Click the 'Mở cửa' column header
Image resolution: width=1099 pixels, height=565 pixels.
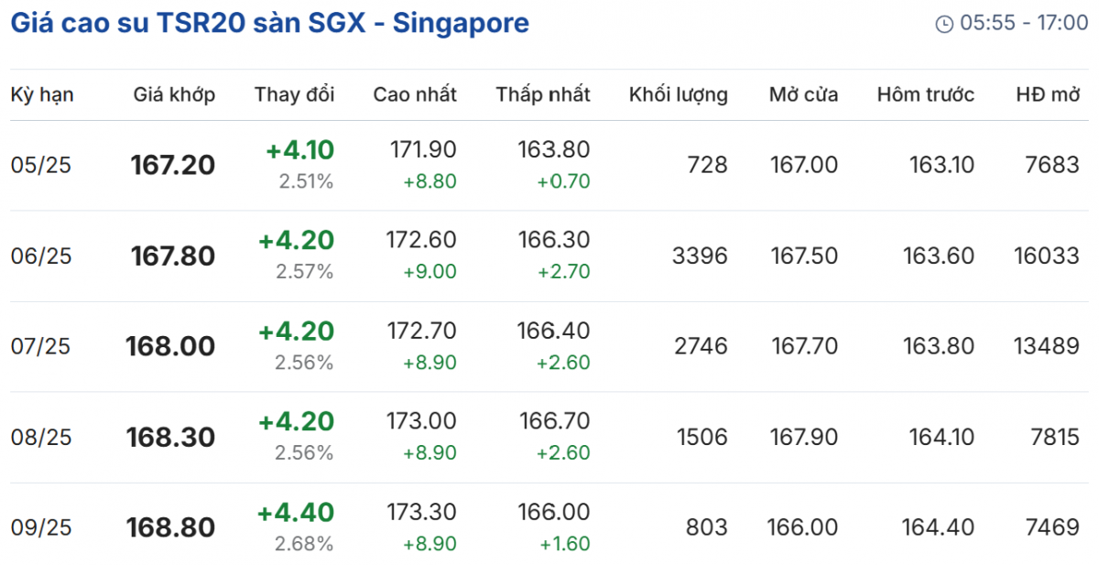click(x=803, y=94)
